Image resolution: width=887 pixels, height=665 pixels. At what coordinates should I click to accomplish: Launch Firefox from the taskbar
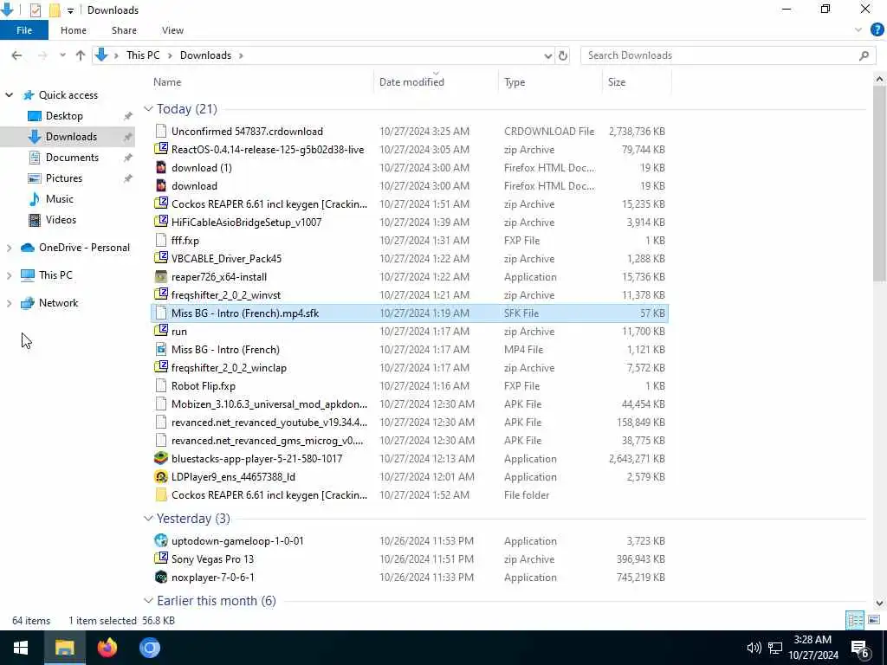coord(107,648)
